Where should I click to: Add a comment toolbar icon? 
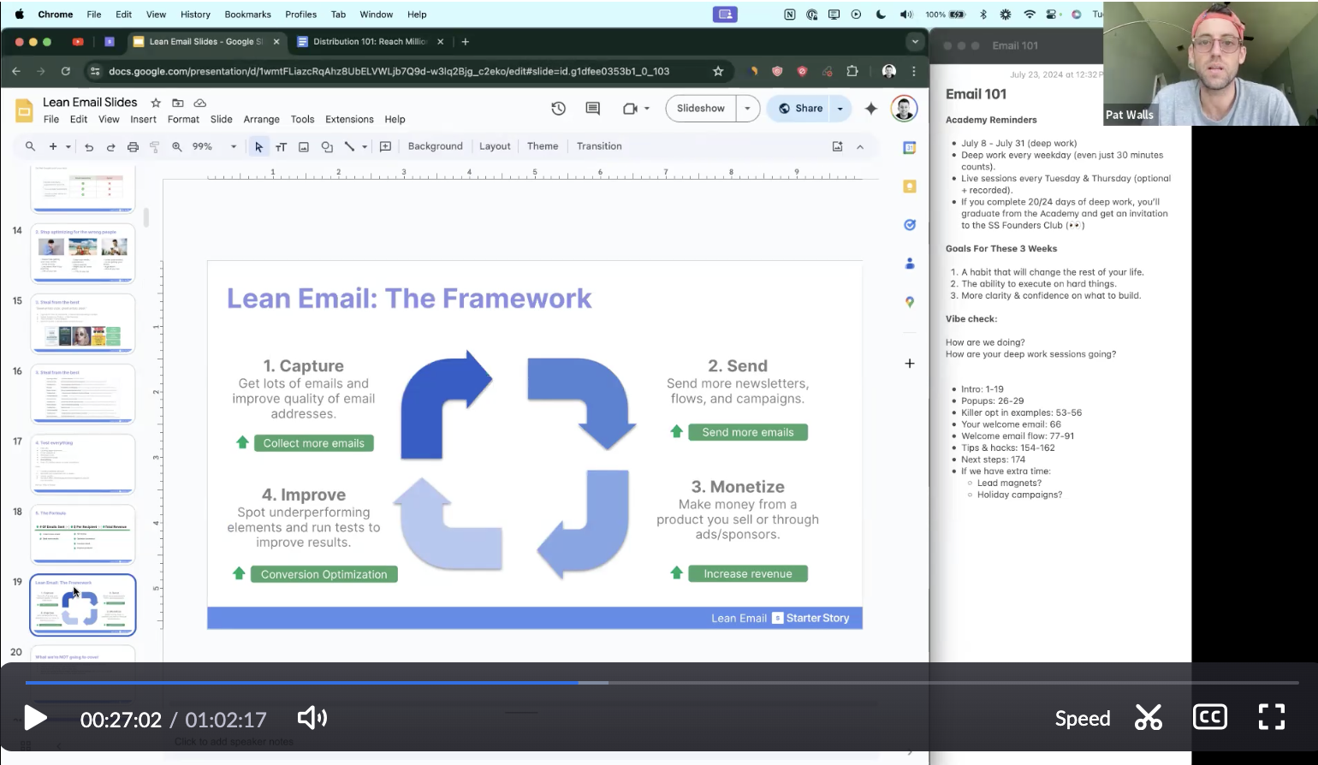pyautogui.click(x=385, y=146)
